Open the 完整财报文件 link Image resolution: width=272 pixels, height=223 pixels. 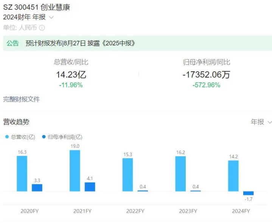coord(22,99)
